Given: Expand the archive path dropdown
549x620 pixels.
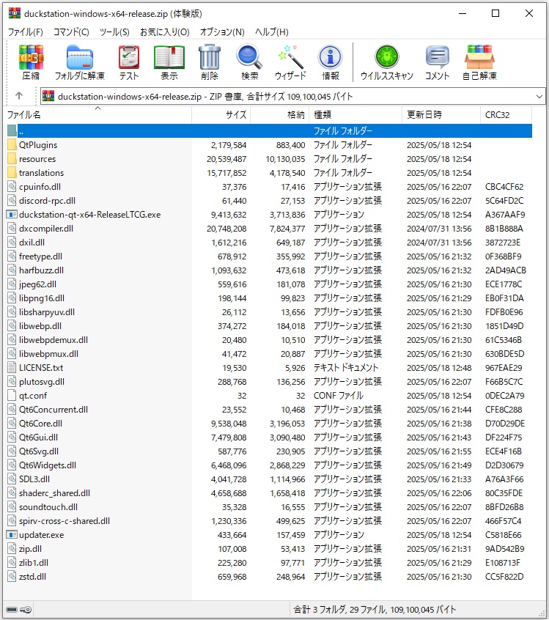Looking at the screenshot, I should [539, 96].
